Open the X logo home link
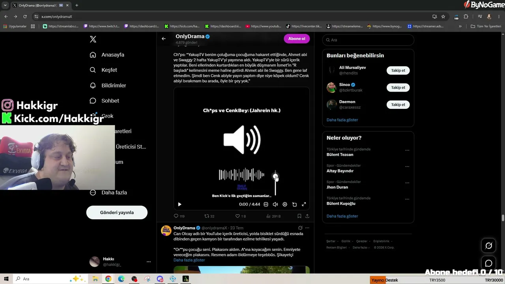This screenshot has width=505, height=284. pyautogui.click(x=93, y=39)
